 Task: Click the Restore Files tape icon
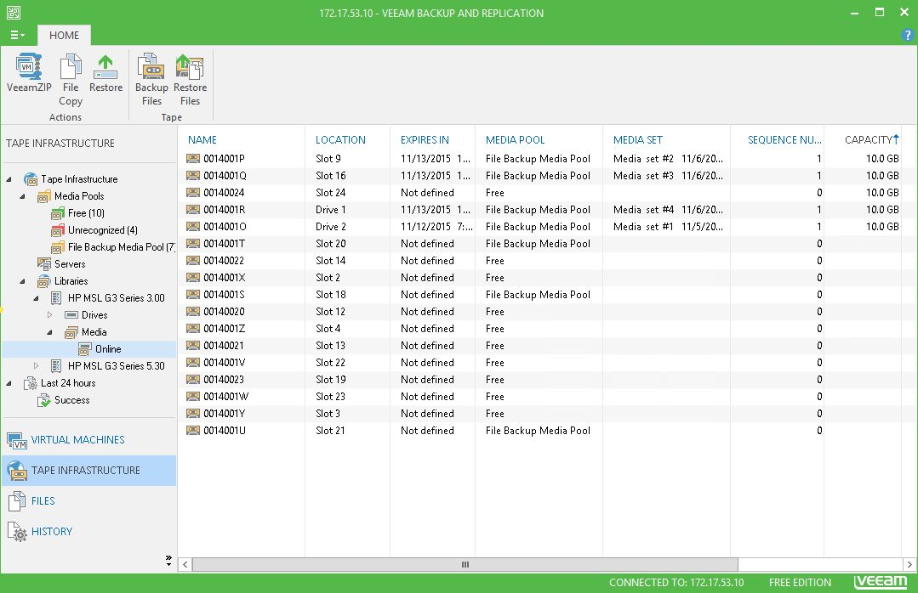point(190,66)
